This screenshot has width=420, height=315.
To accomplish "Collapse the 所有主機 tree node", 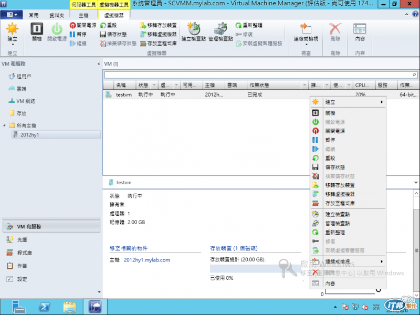I will pos(4,125).
